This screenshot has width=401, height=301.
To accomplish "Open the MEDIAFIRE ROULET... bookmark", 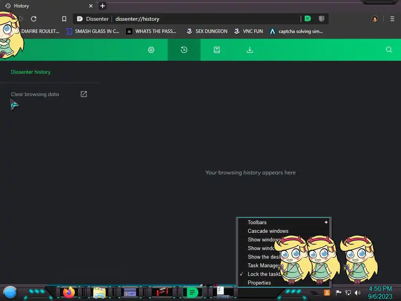I will coord(39,31).
